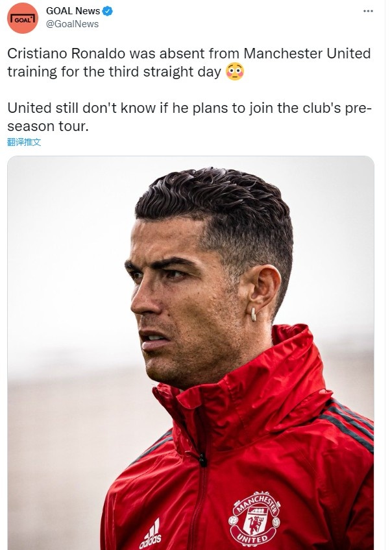This screenshot has height=550, width=390.
Task: Click the flushed face emoji
Action: click(235, 71)
